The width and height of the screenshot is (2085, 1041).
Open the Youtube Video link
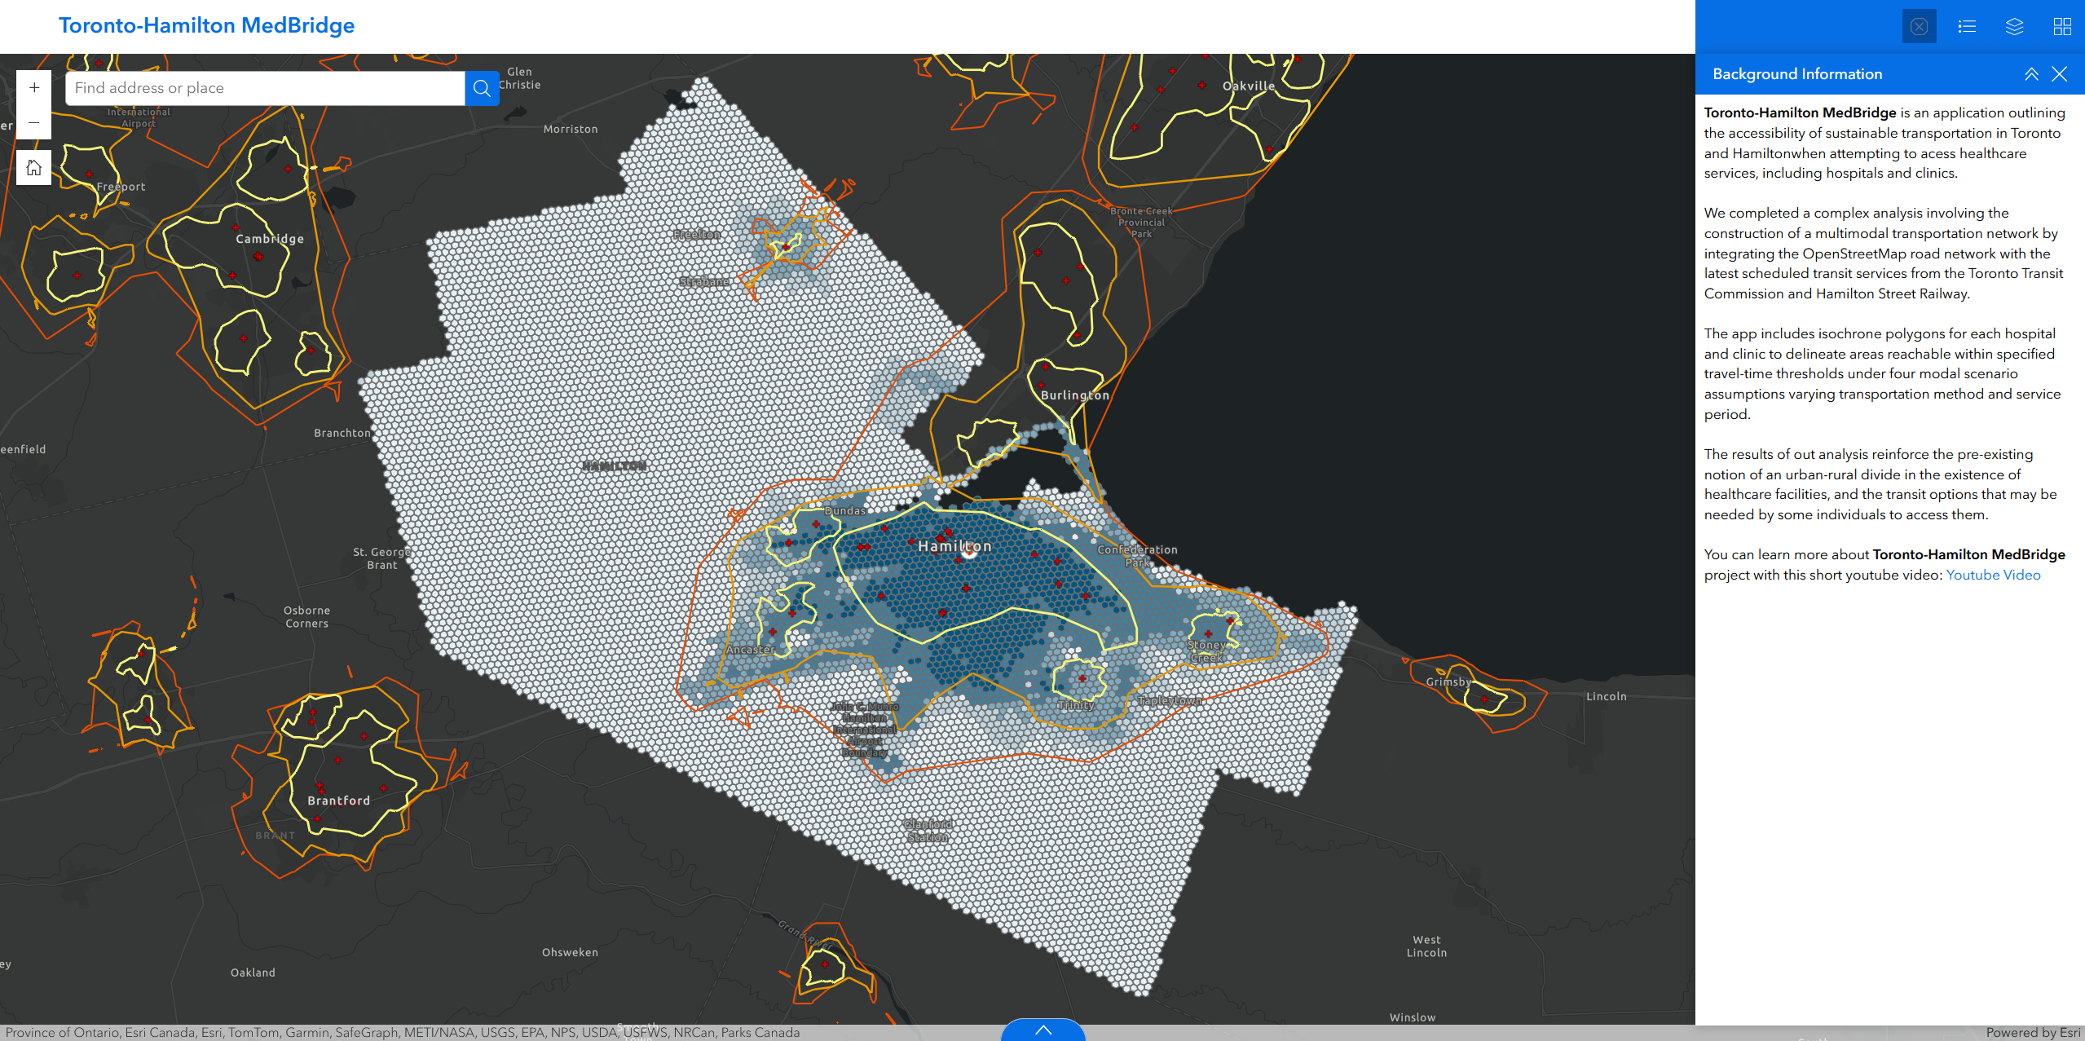1993,575
